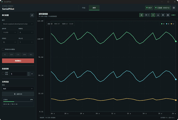Open the Mock Loopback port dropdown
This screenshot has height=120, width=178.
[18, 24]
